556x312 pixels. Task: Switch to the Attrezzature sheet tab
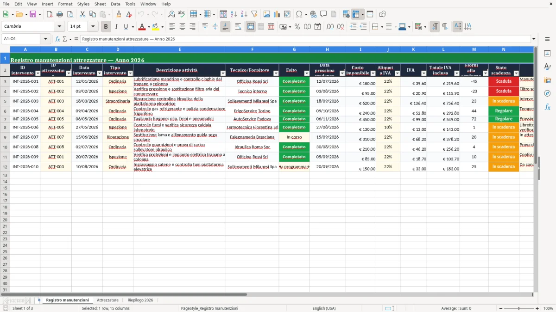pyautogui.click(x=107, y=300)
